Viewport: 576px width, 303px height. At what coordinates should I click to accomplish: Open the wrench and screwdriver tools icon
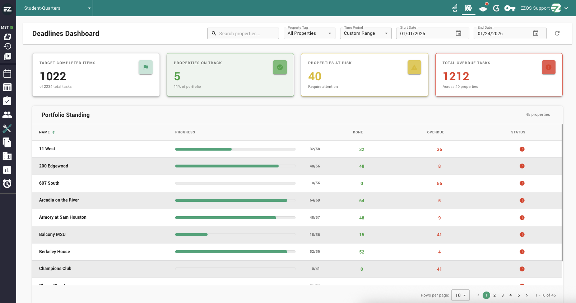7,128
